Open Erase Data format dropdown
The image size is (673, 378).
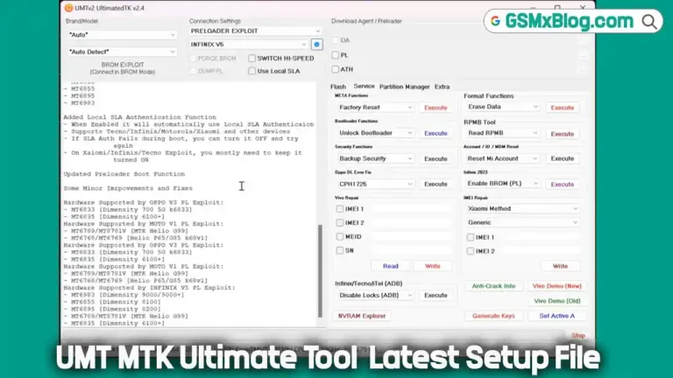tap(502, 107)
